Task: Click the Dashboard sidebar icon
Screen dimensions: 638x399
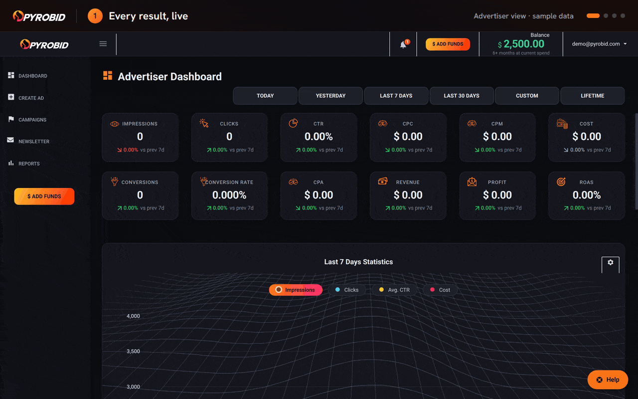Action: coord(11,75)
